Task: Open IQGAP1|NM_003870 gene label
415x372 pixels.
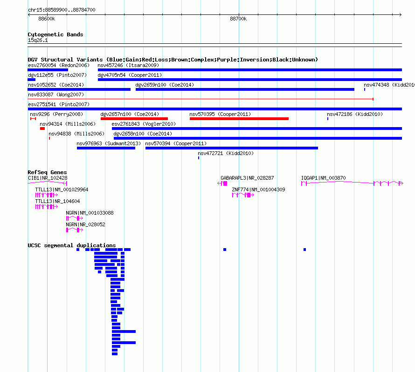Action: pos(324,178)
